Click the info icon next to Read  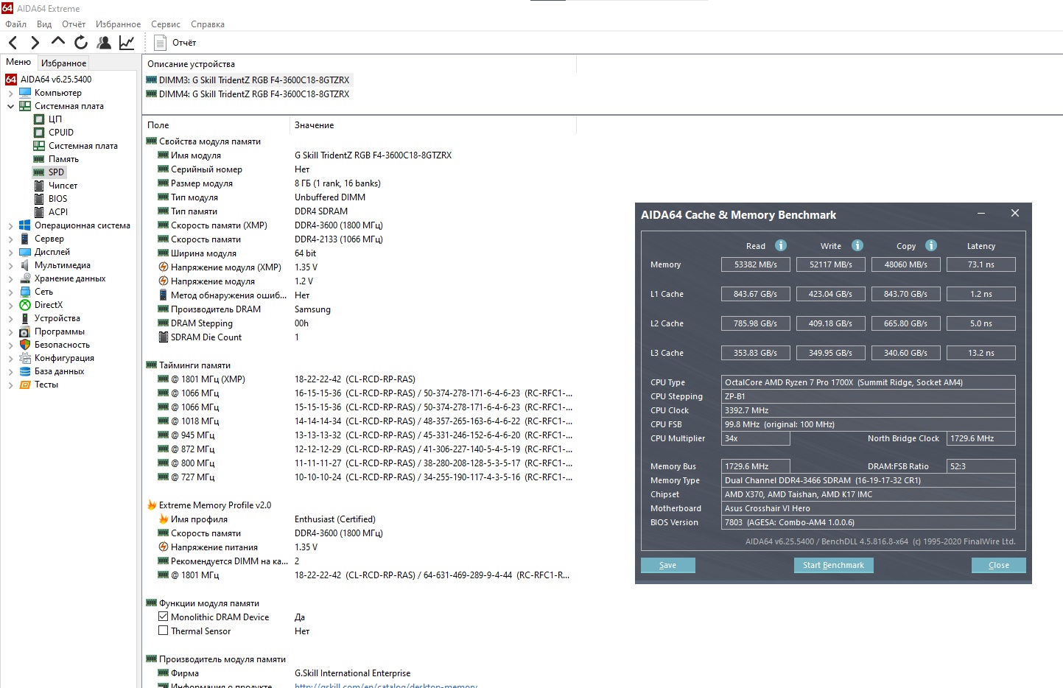pos(781,245)
